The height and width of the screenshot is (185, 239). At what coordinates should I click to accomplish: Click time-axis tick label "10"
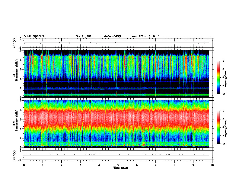point(212,165)
